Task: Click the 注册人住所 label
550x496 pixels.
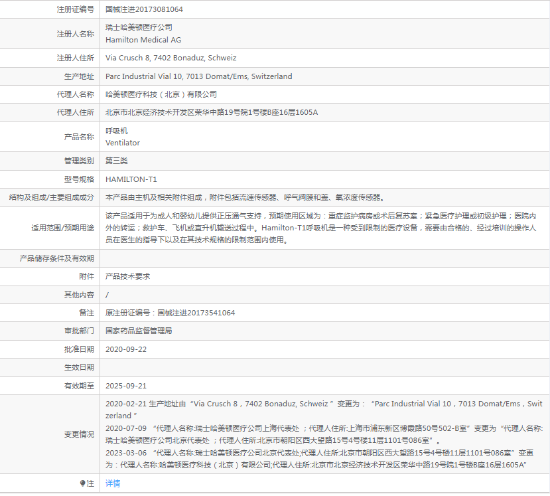Action: pyautogui.click(x=76, y=58)
